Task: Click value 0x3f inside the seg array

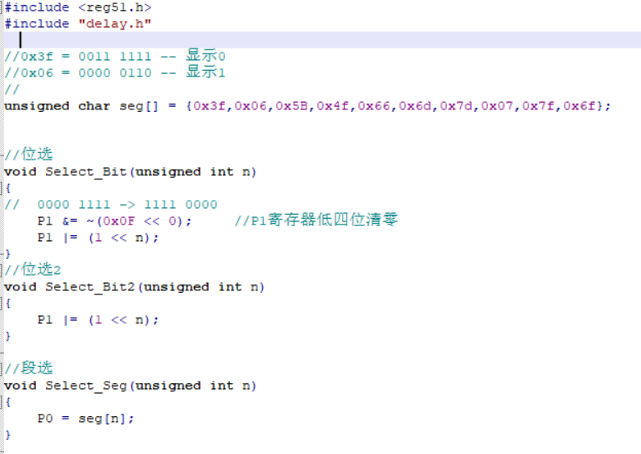Action: click(210, 106)
